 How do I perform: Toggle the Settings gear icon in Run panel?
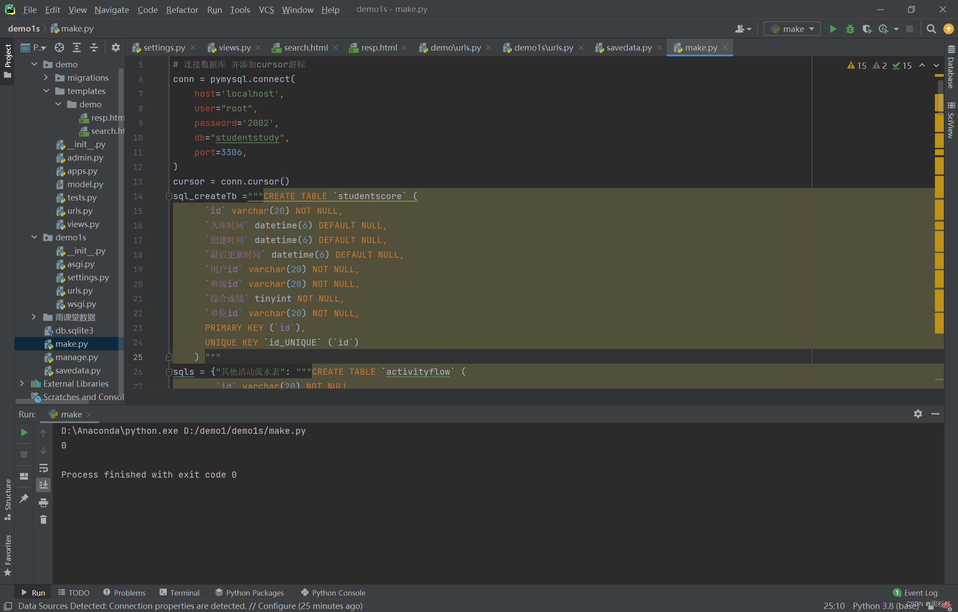pyautogui.click(x=918, y=413)
